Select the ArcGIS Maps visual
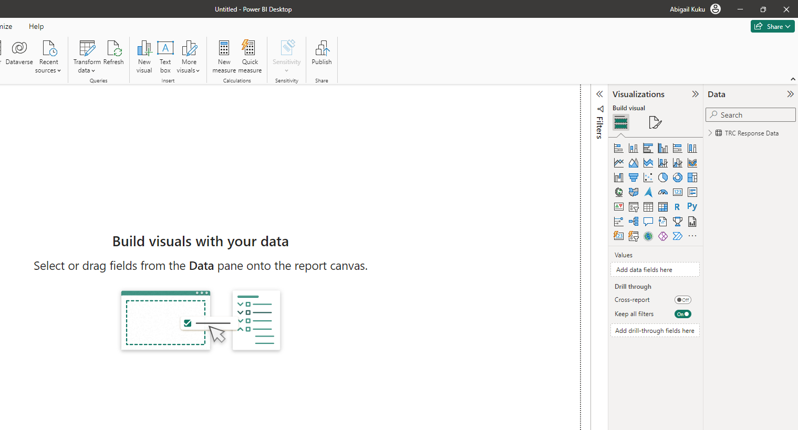This screenshot has width=798, height=430. pos(648,236)
